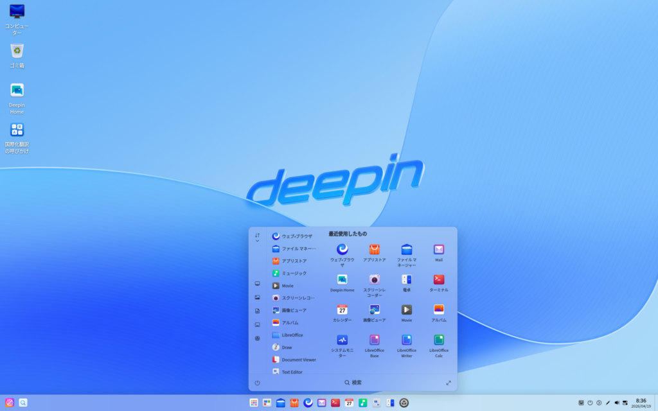Open the settings gear icon in the taskbar
The image size is (658, 411).
[x=404, y=403]
